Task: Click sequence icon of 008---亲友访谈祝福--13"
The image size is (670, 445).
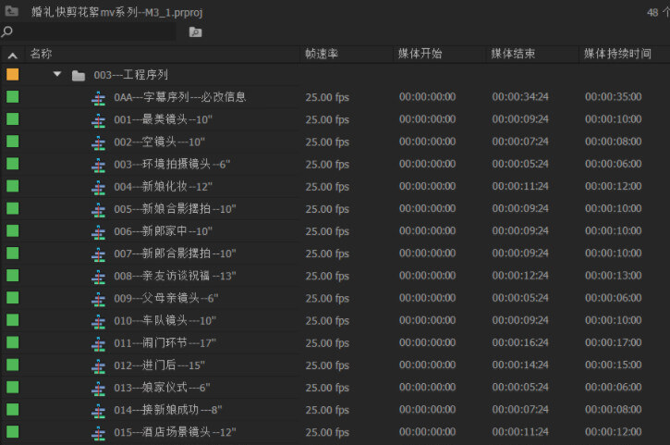Action: (x=98, y=278)
